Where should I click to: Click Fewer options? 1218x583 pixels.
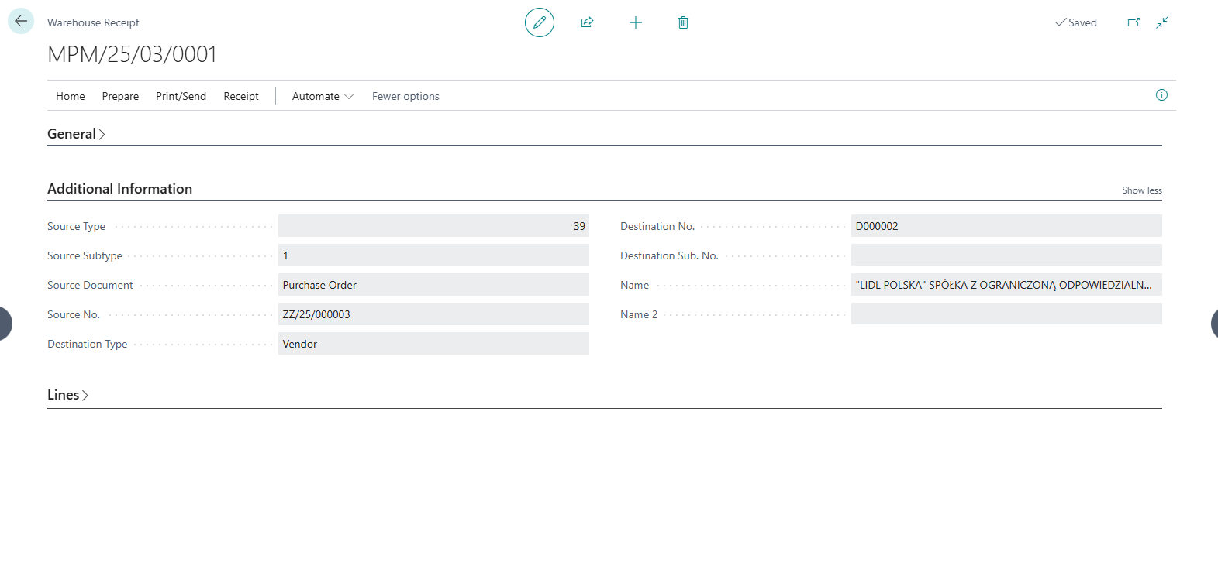click(405, 96)
